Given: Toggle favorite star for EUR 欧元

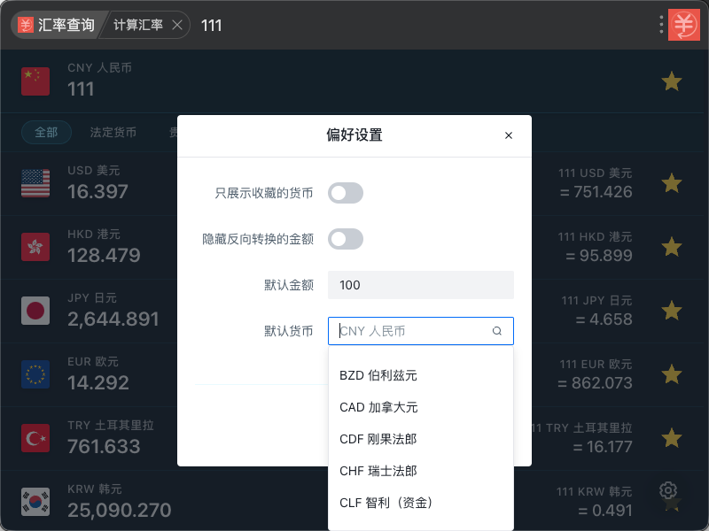Looking at the screenshot, I should pyautogui.click(x=672, y=373).
